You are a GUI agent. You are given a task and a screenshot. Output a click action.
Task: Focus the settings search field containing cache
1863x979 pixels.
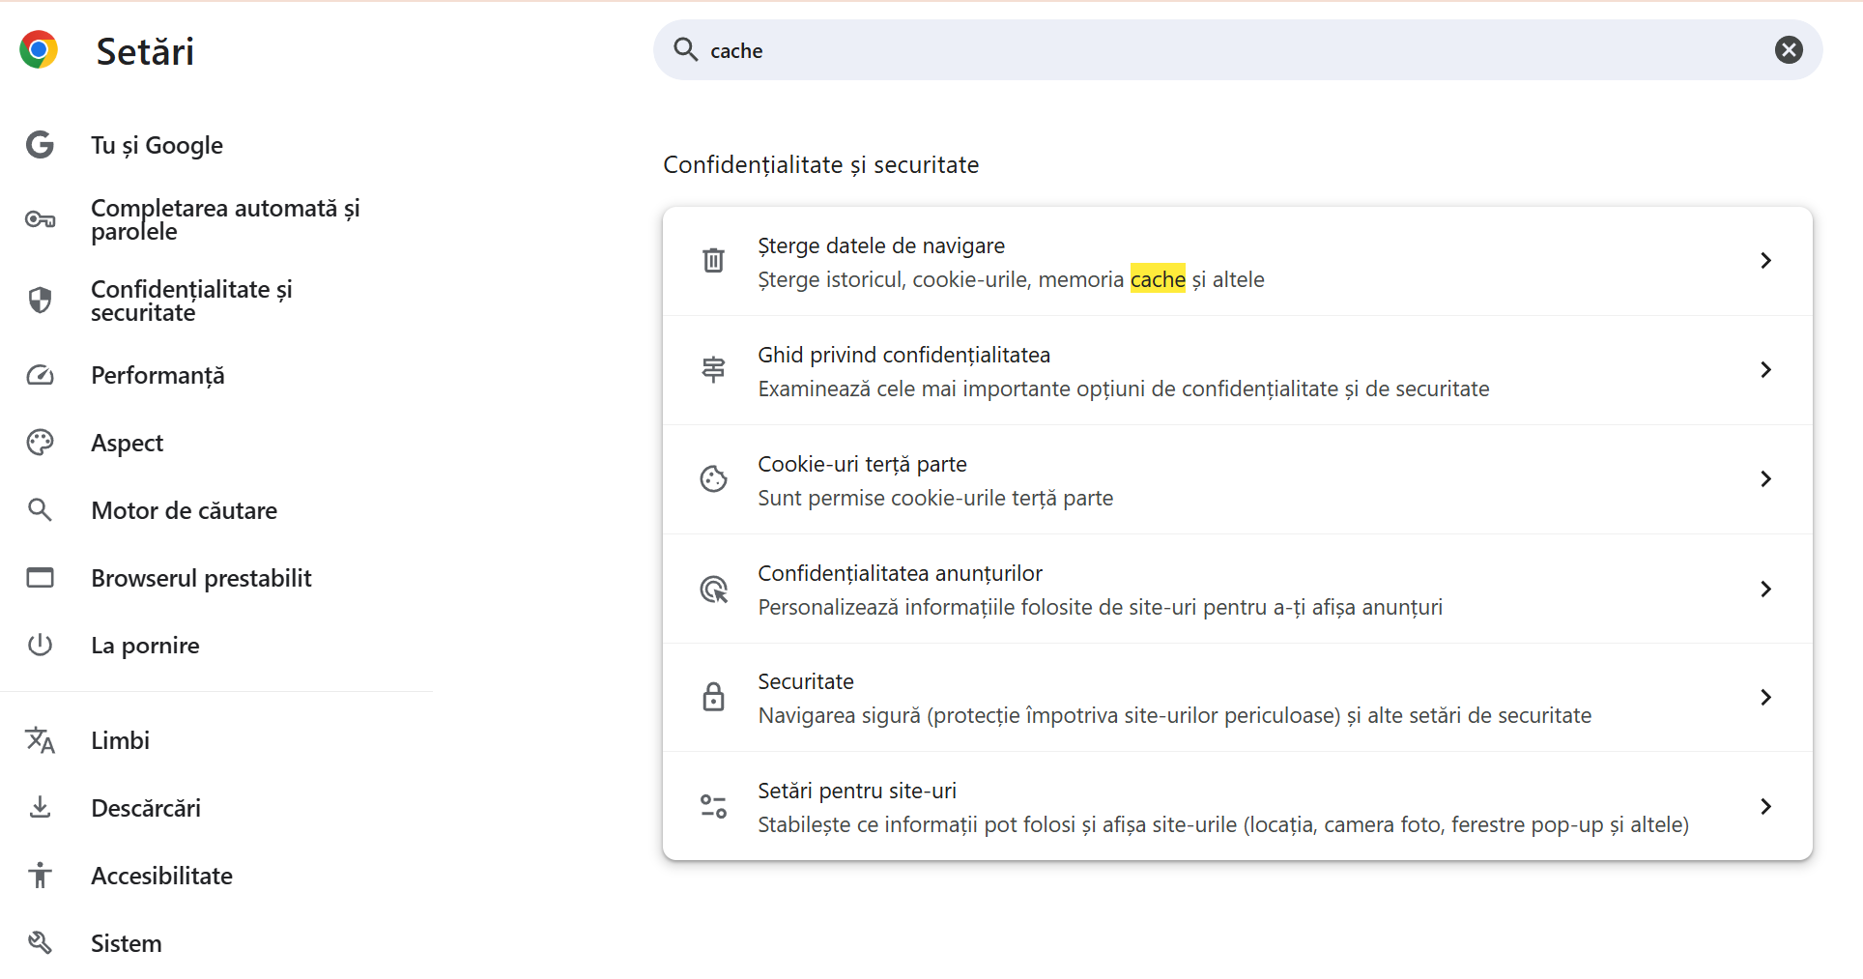point(1238,50)
